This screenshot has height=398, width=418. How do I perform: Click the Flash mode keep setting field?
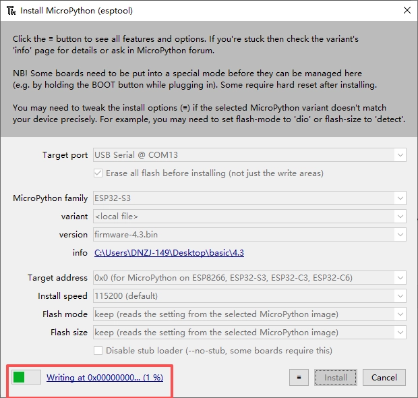pos(249,314)
